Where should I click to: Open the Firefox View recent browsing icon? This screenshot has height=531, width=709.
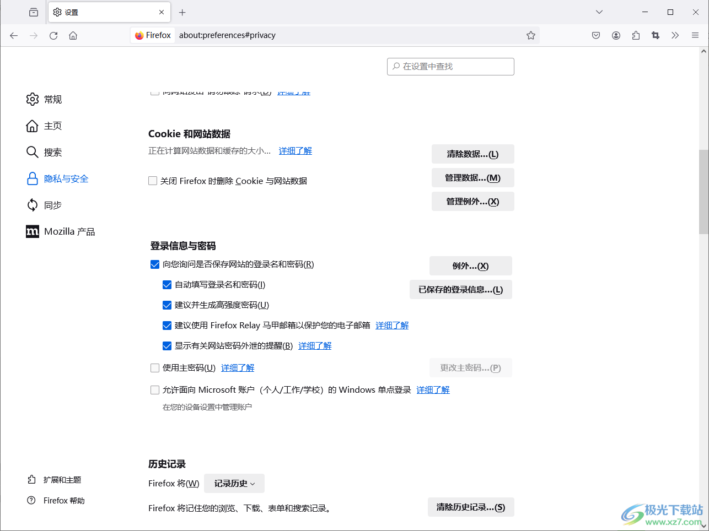(x=34, y=12)
